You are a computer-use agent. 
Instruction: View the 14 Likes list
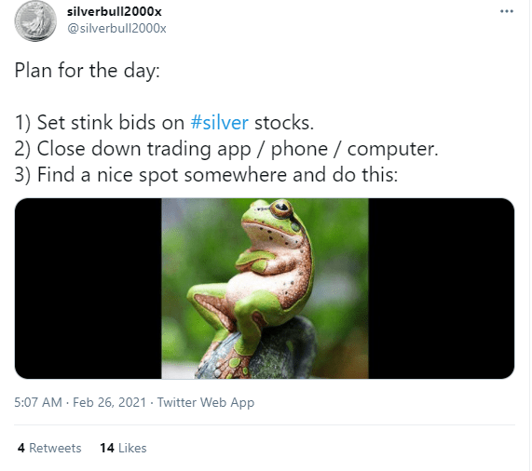click(123, 448)
